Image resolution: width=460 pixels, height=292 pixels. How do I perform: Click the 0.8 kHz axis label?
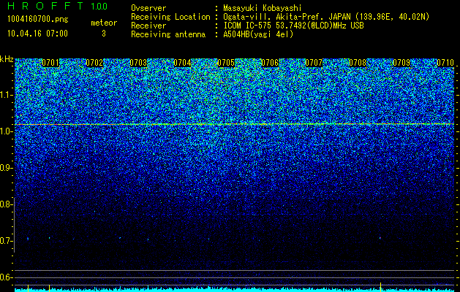click(7, 204)
